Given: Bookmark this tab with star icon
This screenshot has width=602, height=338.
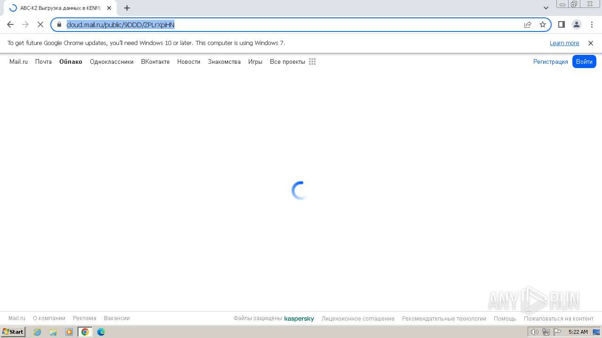Looking at the screenshot, I should [x=543, y=24].
